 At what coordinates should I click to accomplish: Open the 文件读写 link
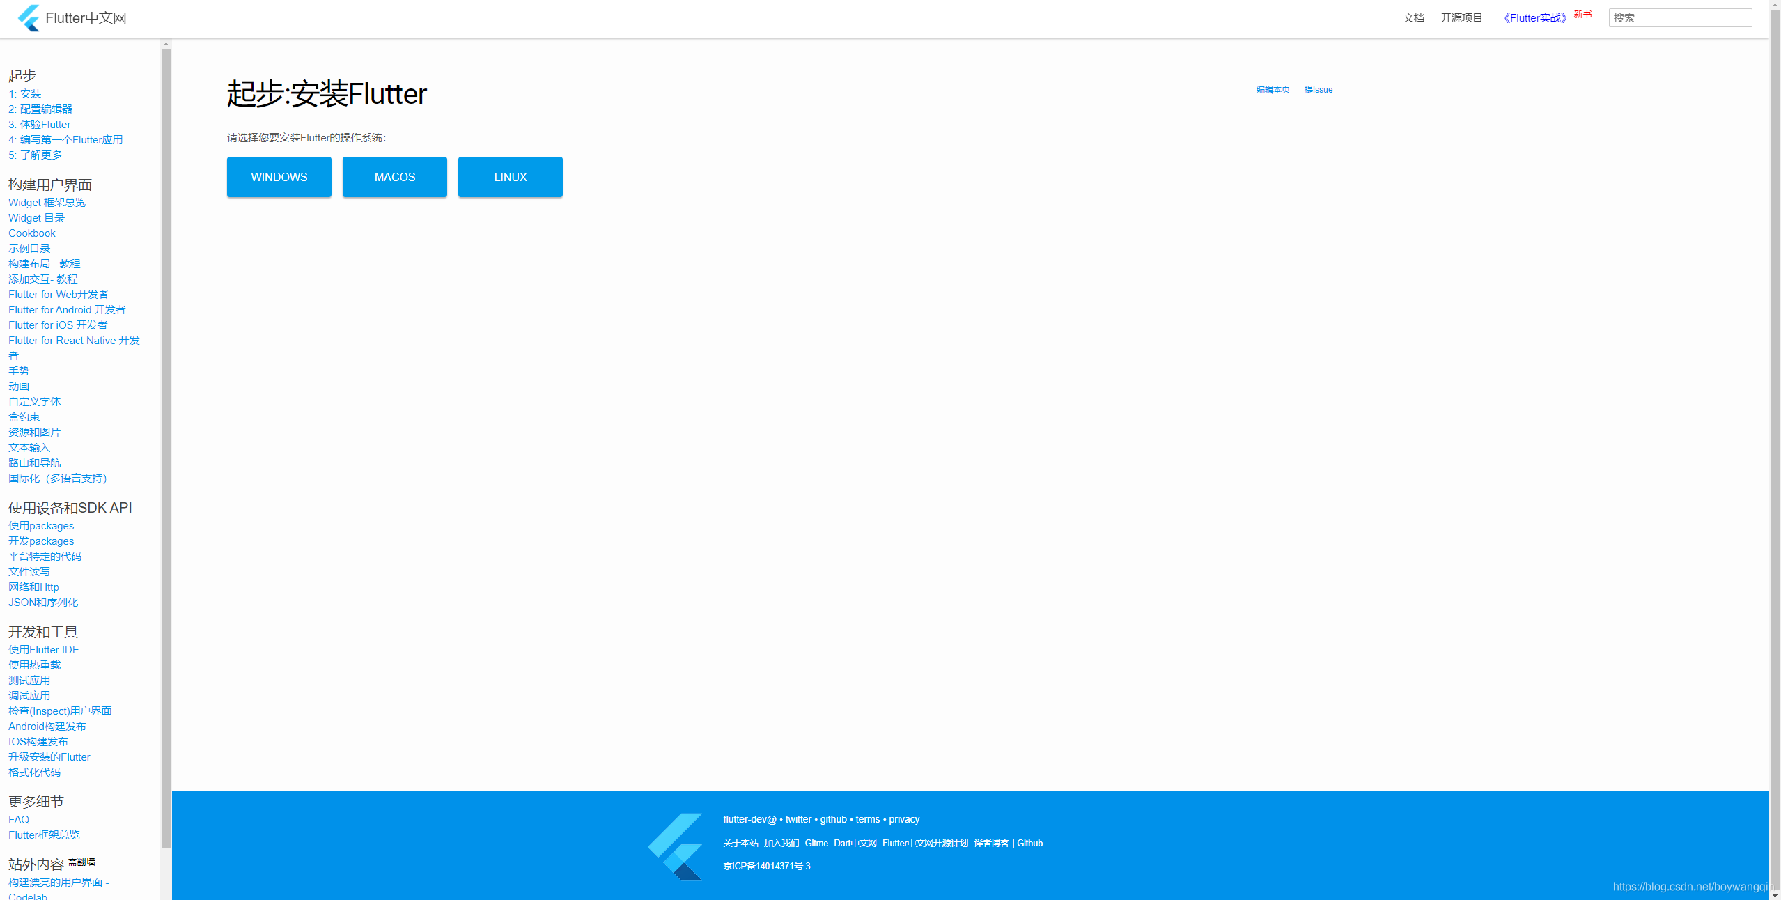[x=29, y=572]
